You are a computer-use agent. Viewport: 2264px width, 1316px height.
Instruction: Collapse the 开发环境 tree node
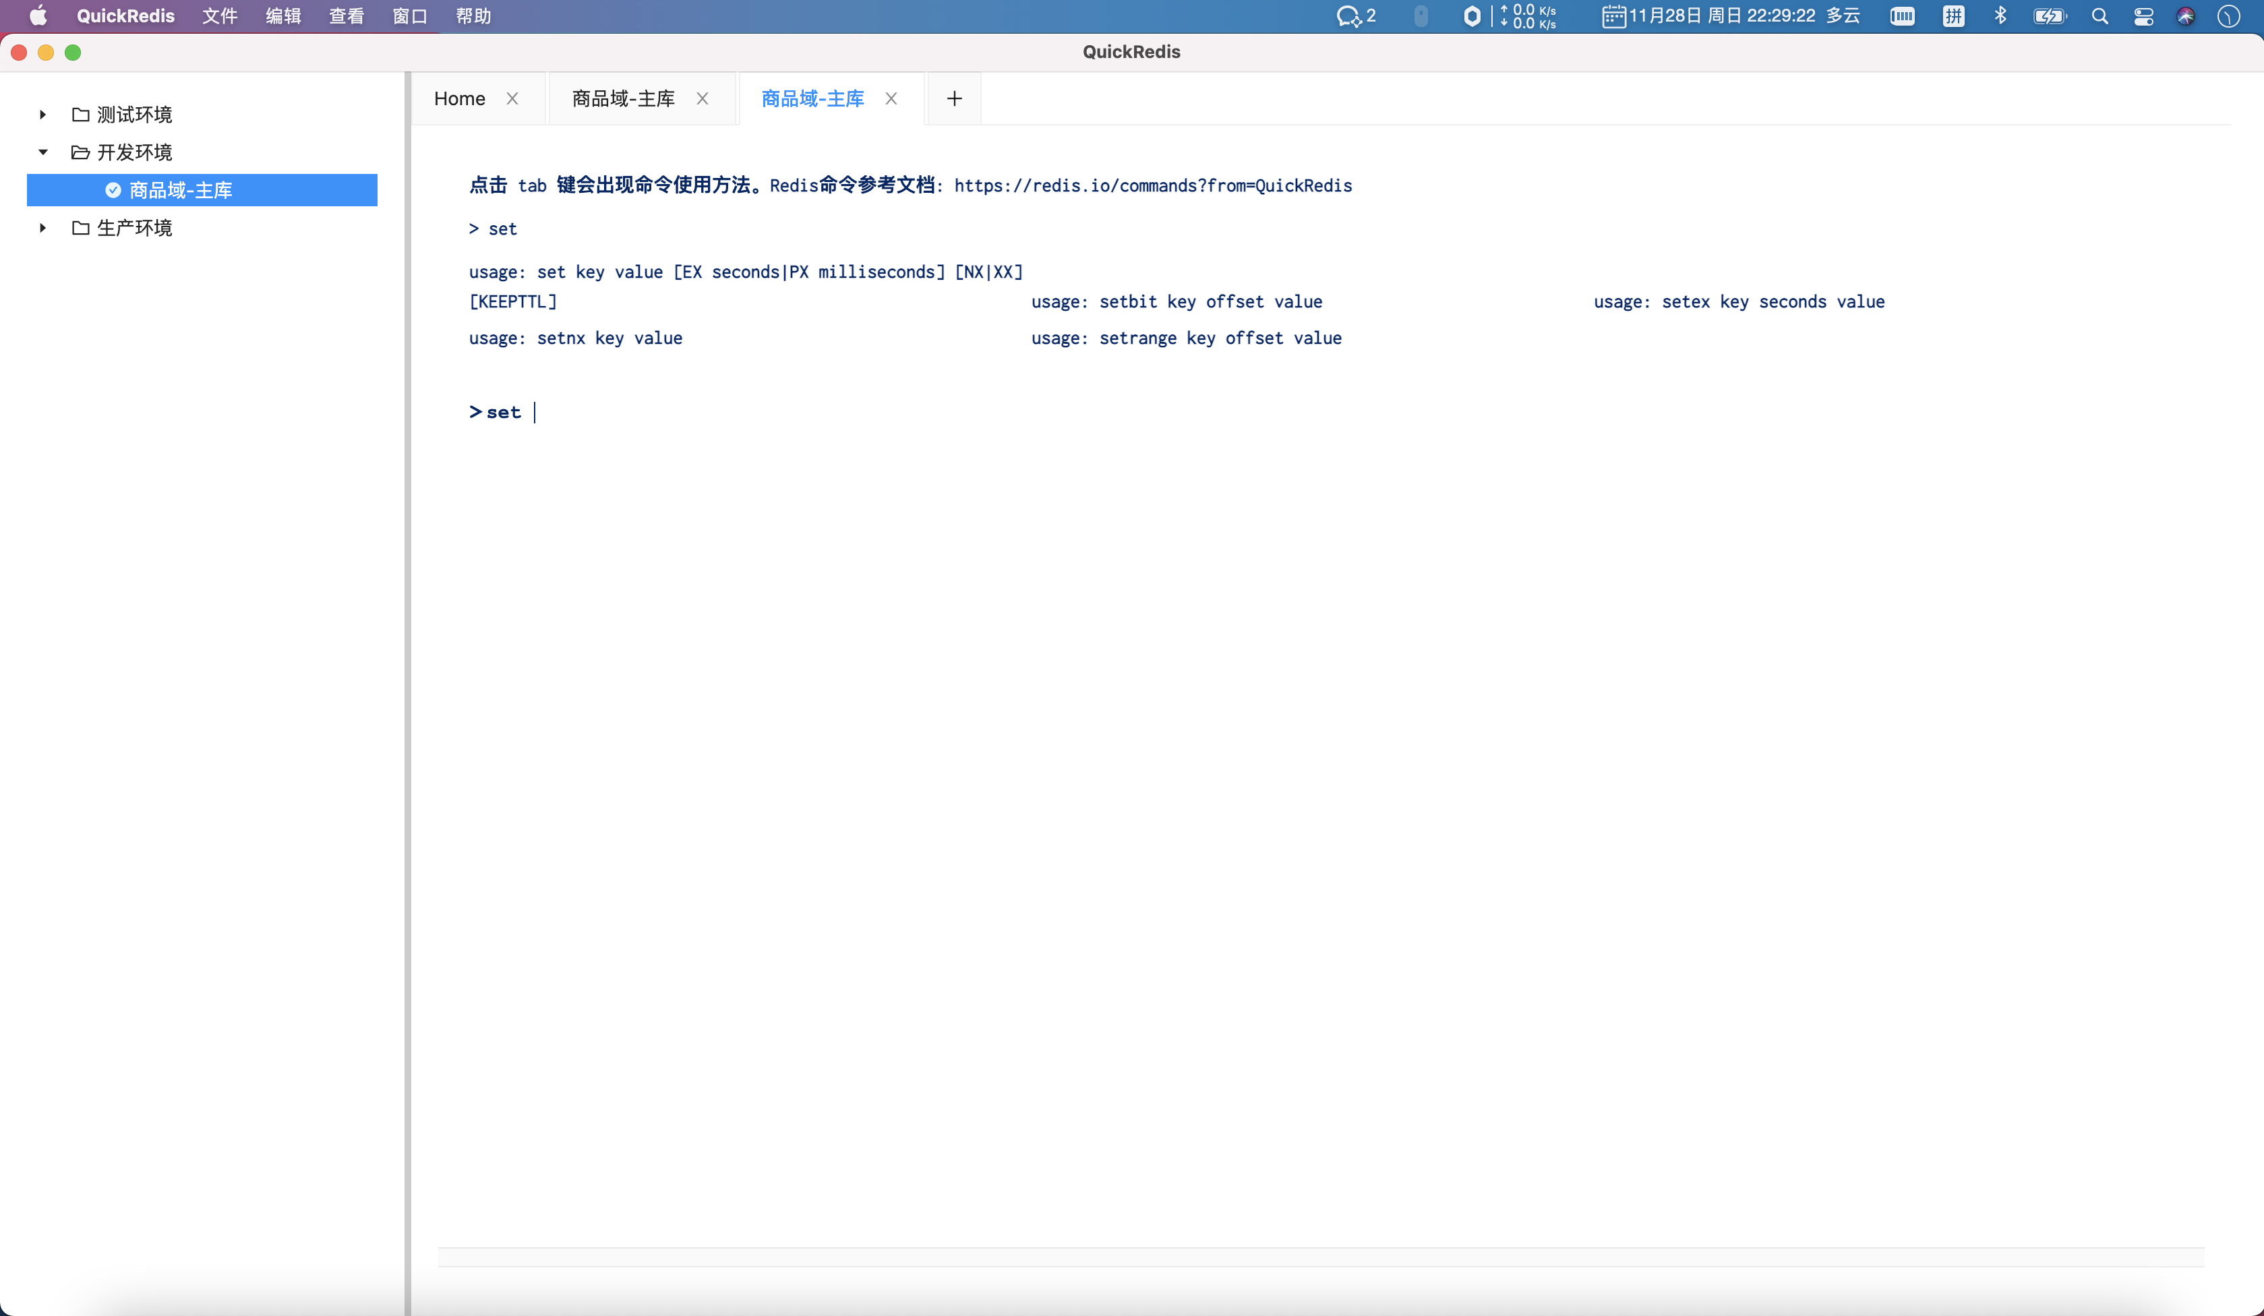click(x=42, y=152)
